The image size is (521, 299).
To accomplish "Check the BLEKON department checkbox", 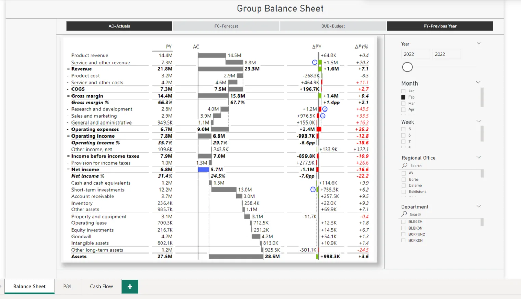I will 403,228.
